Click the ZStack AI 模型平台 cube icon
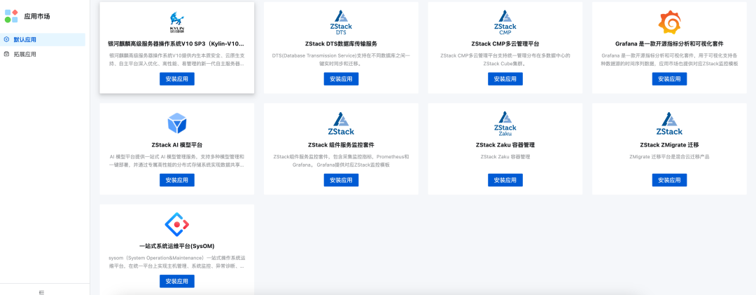 (177, 123)
